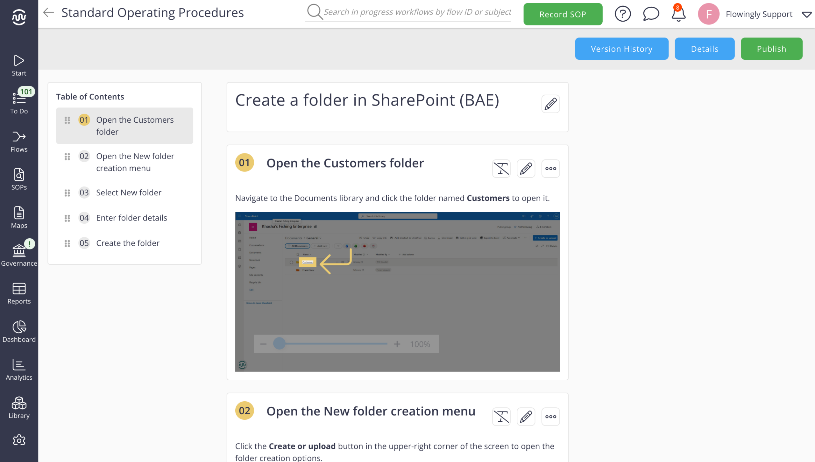Click the workflow search field

coord(417,12)
